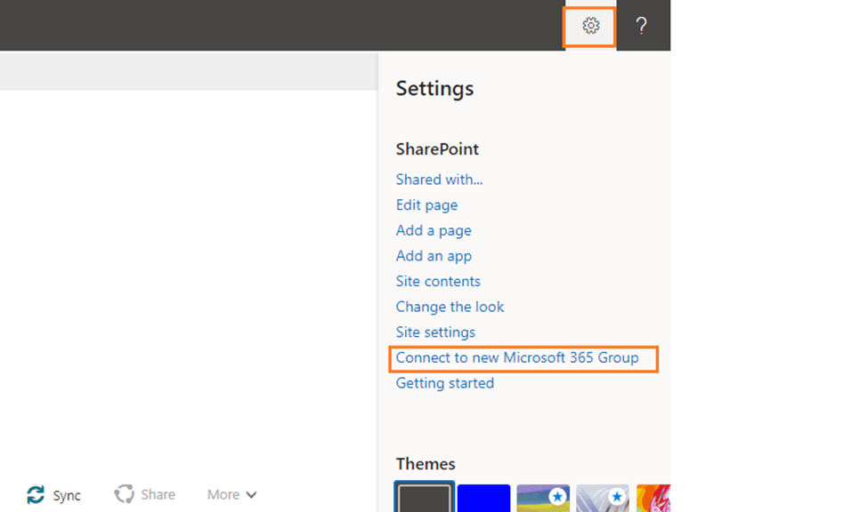Select the solid blue theme swatch

click(x=483, y=498)
